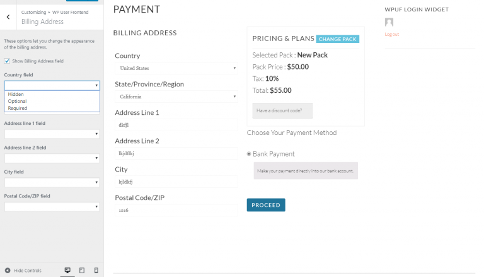The width and height of the screenshot is (484, 277).
Task: Click the user avatar in login widget
Action: point(389,23)
